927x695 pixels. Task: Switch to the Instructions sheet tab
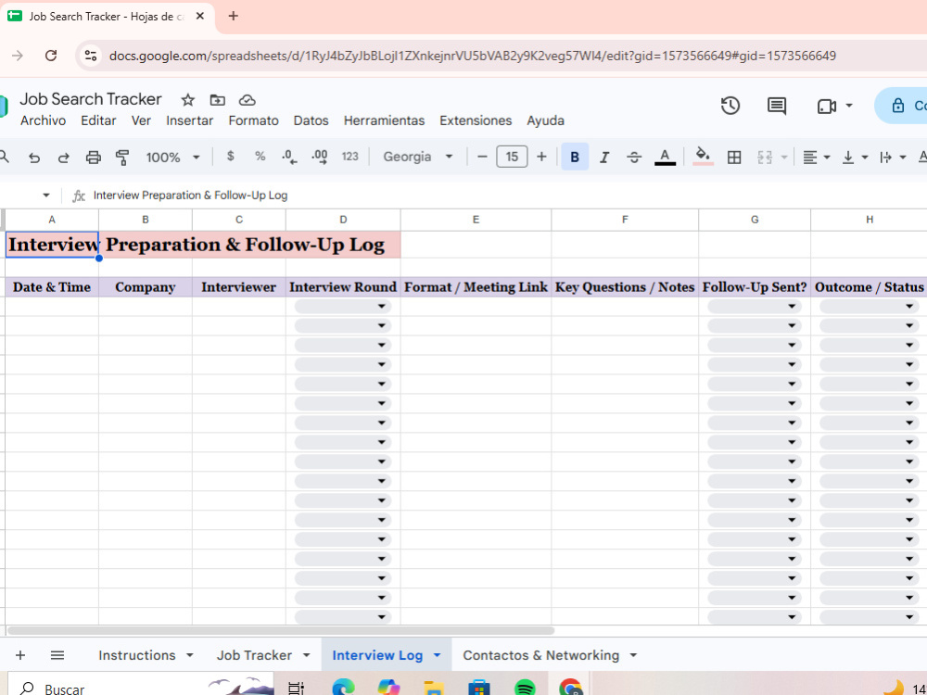137,655
